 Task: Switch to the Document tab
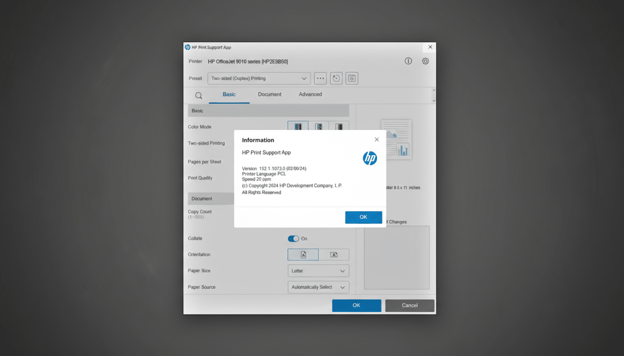[269, 94]
